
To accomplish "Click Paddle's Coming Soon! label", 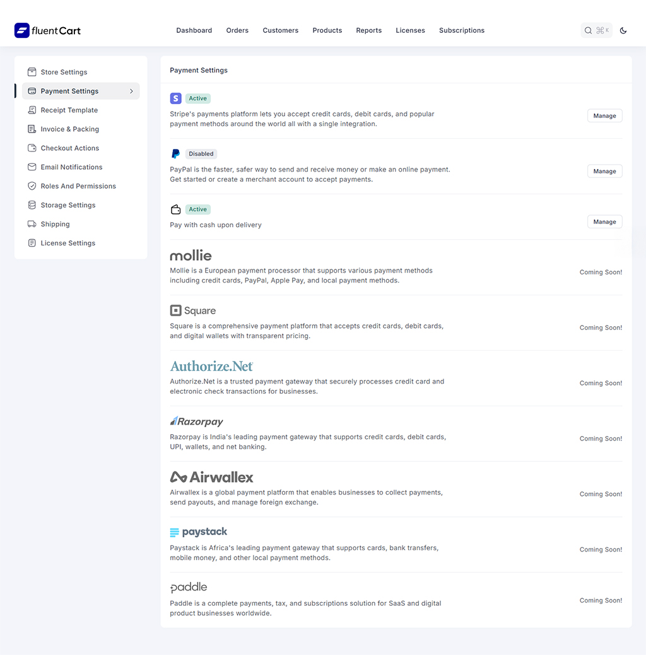I will (601, 600).
